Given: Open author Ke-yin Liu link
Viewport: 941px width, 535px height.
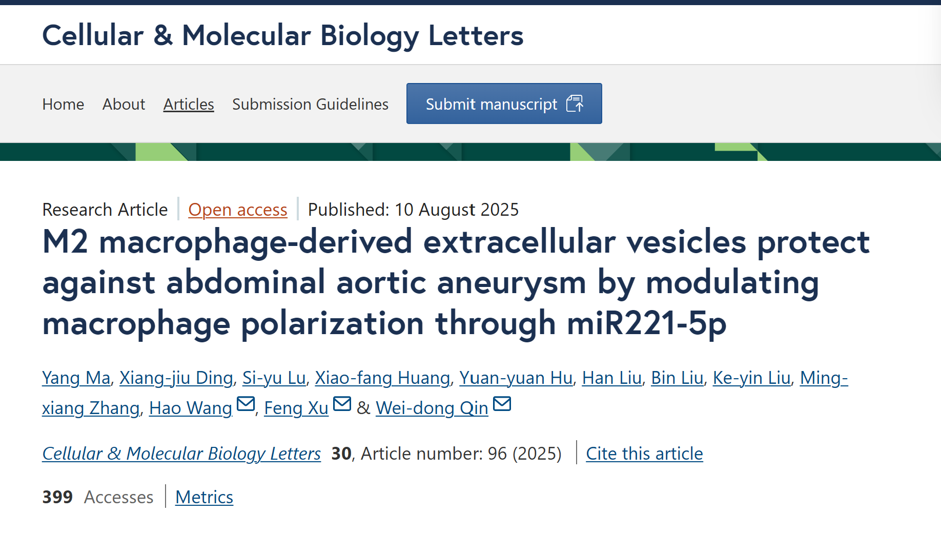Looking at the screenshot, I should click(x=751, y=378).
